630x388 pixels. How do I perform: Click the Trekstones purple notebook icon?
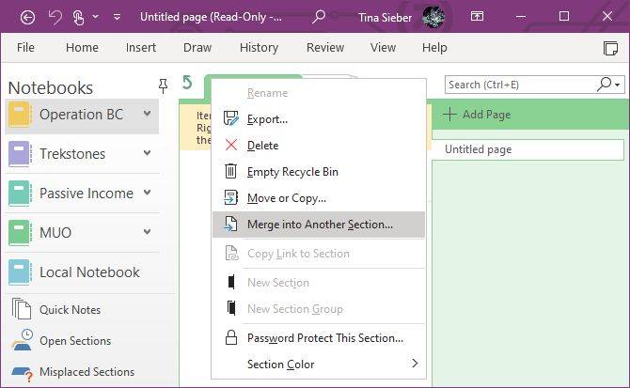point(20,154)
